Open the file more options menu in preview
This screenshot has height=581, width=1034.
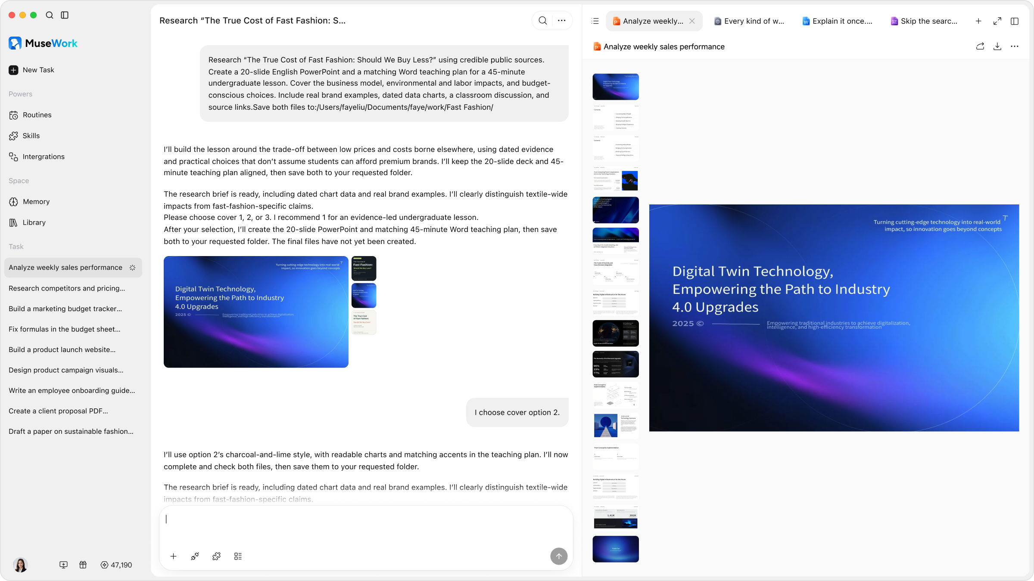tap(1015, 46)
